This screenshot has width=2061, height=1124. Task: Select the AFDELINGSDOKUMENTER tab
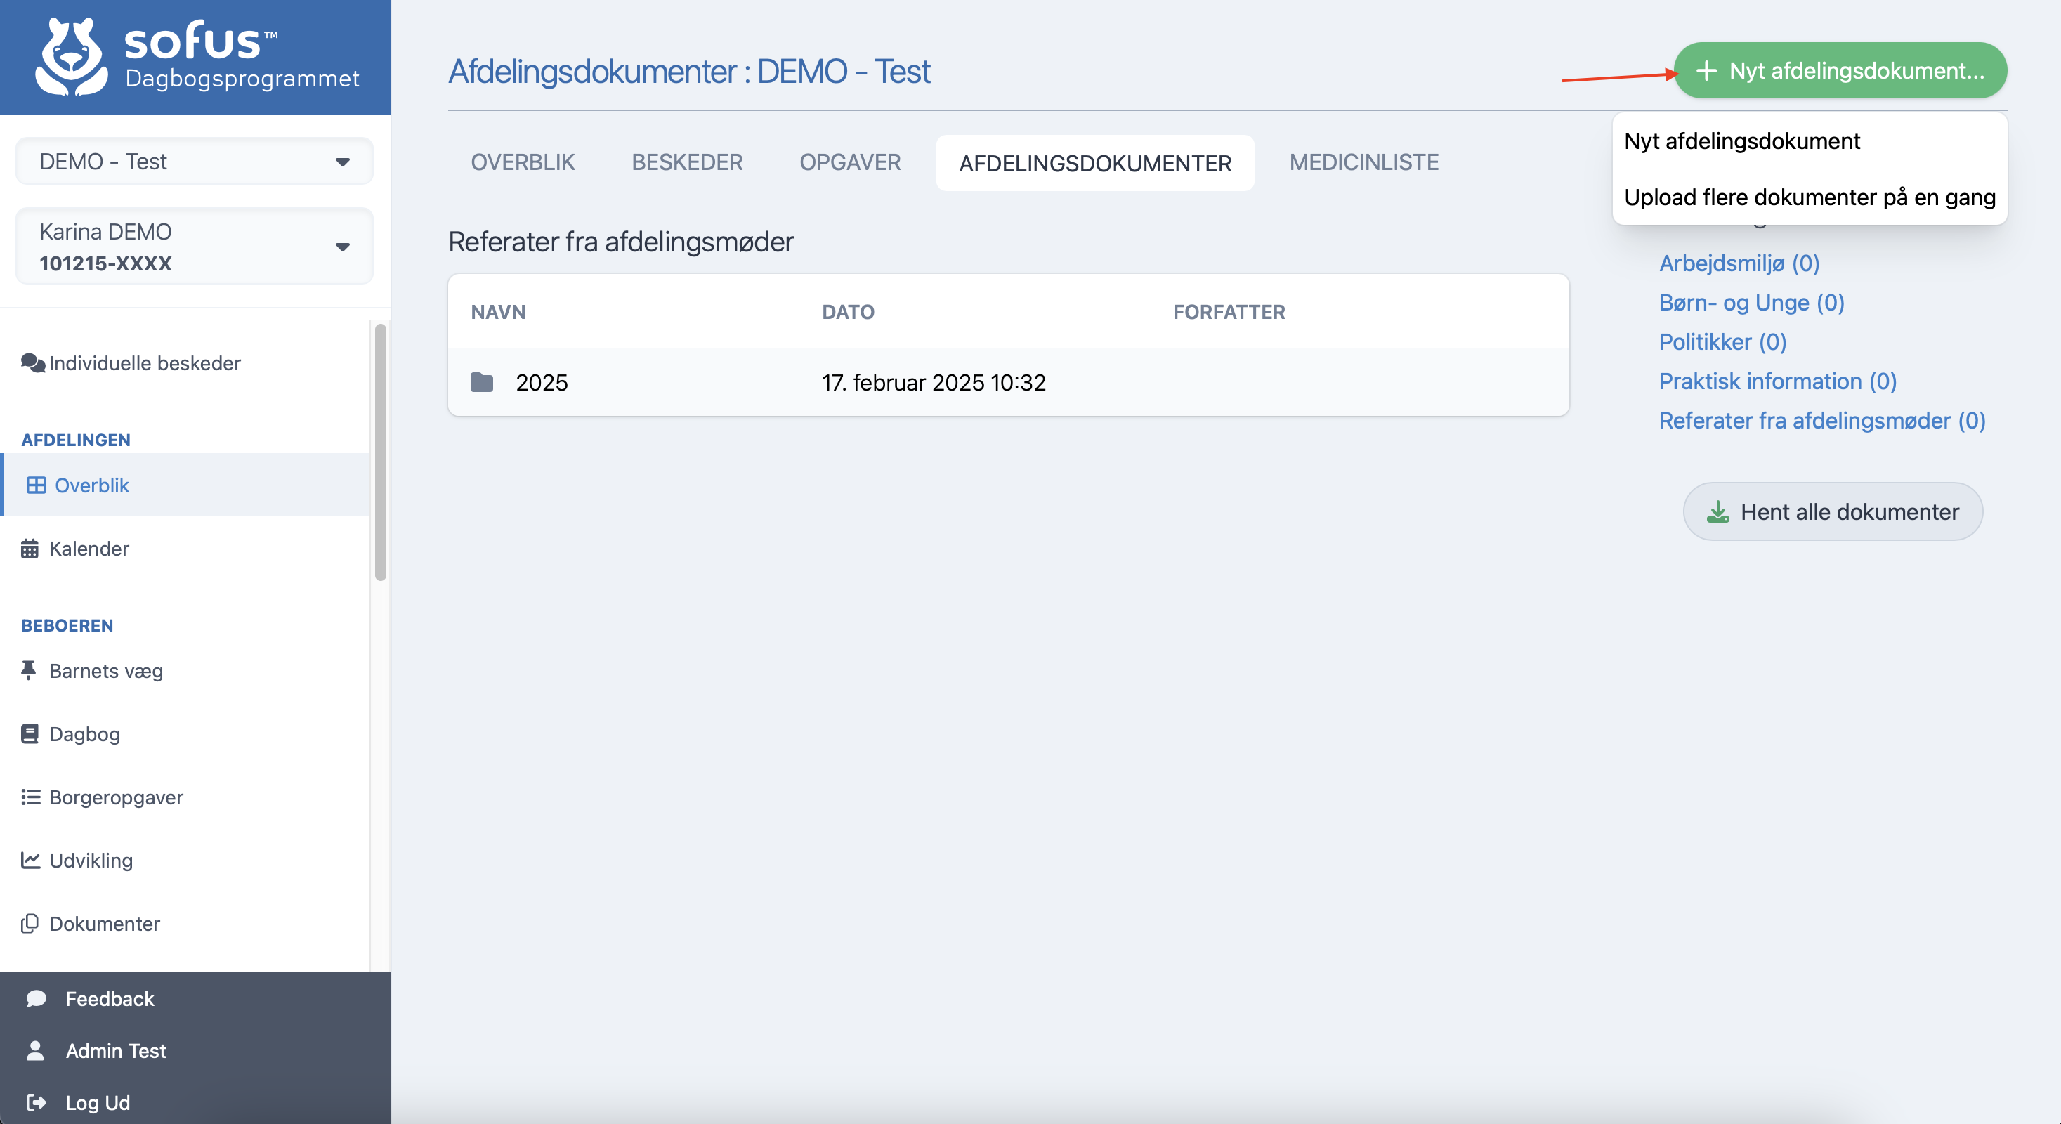tap(1095, 163)
